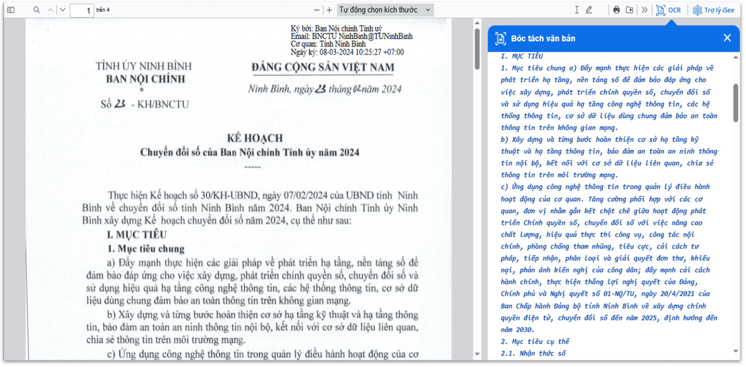Go to the next page
Viewport: 746px width, 367px height.
click(63, 10)
